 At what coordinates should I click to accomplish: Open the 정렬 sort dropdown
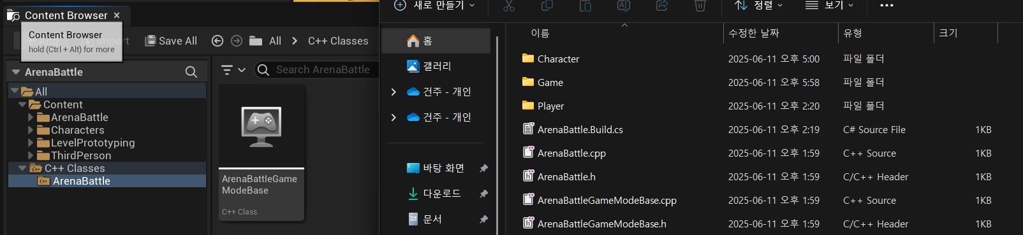click(x=759, y=6)
